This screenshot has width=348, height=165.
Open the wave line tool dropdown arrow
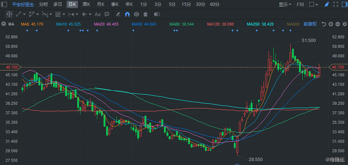click(50, 14)
